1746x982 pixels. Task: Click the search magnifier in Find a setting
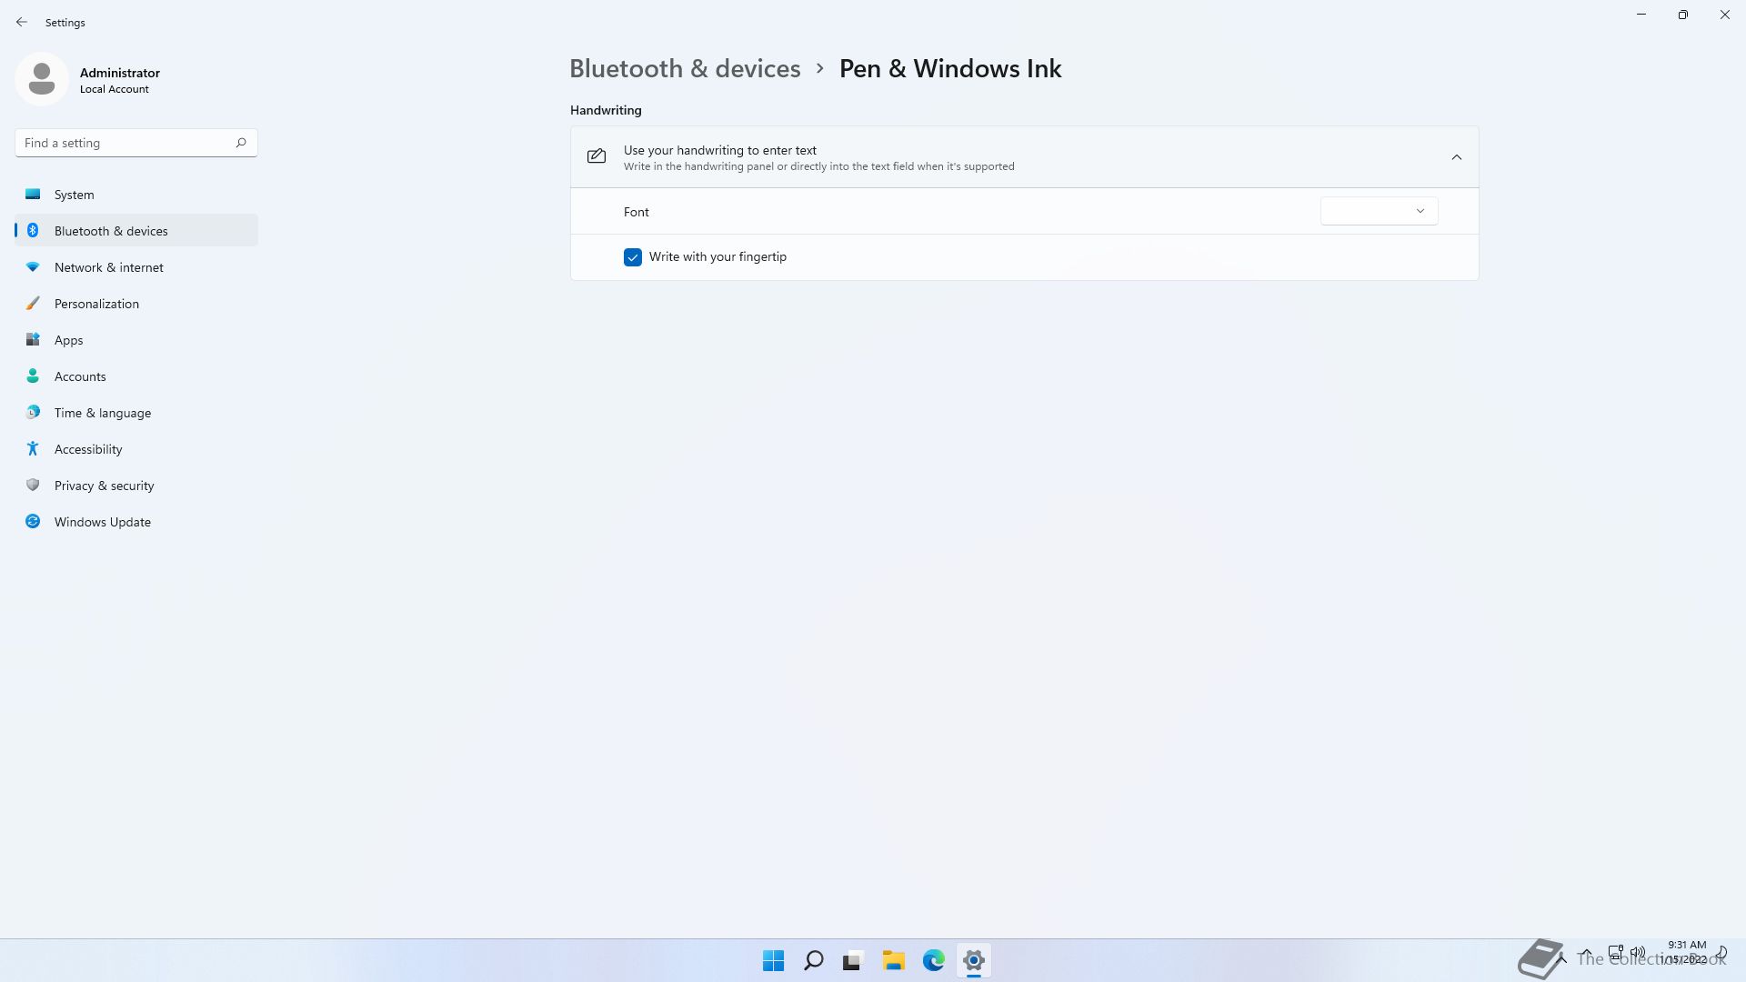click(241, 143)
